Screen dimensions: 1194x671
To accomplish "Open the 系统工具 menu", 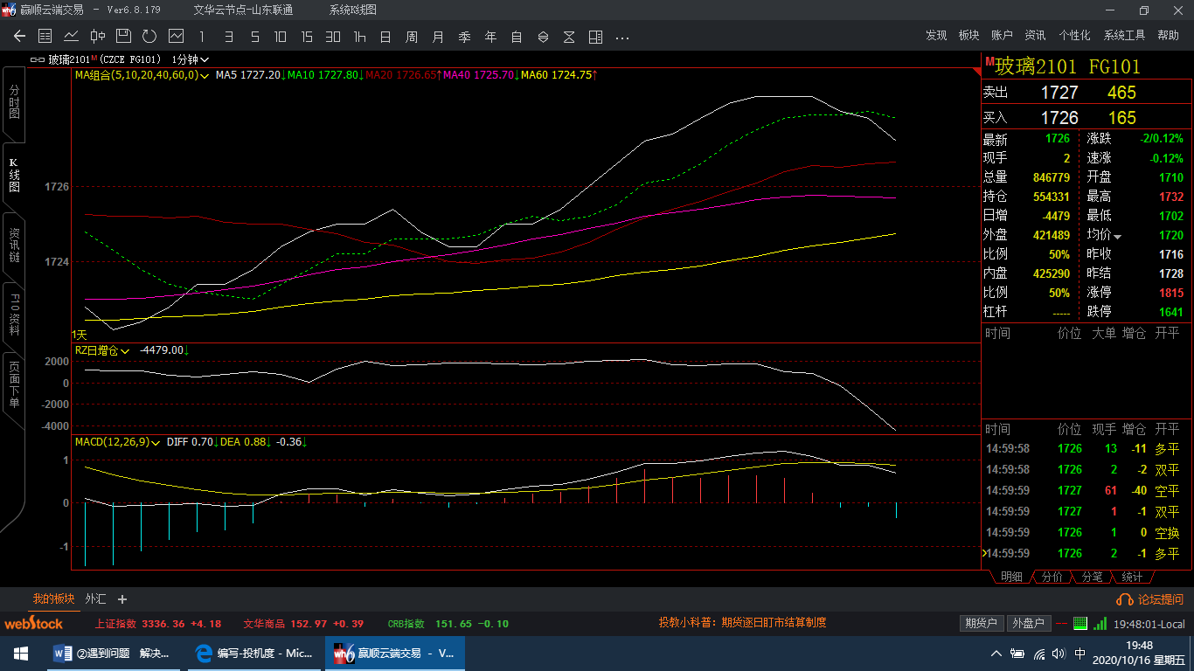I will [x=1124, y=35].
